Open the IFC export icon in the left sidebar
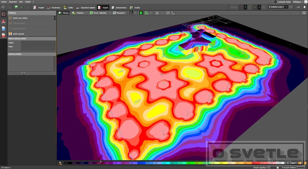308x169 pixels. coord(4,35)
